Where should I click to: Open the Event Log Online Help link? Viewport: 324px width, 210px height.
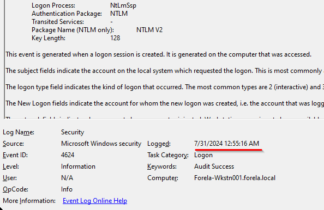point(95,201)
